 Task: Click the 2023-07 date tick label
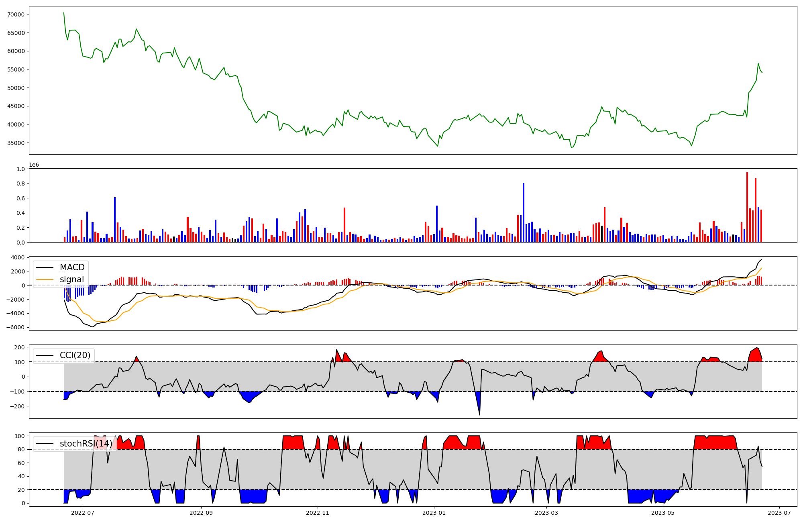point(779,513)
